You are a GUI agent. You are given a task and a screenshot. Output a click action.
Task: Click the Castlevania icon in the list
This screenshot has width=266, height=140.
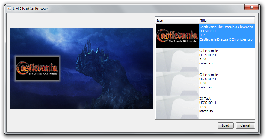point(177,36)
